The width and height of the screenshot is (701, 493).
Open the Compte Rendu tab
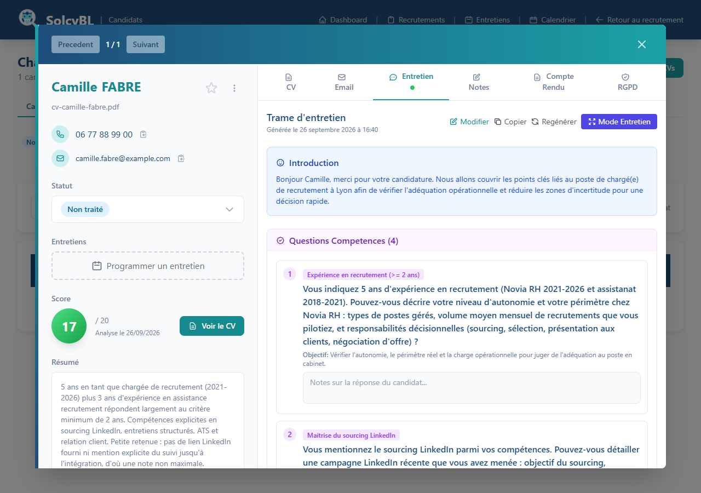(x=554, y=82)
